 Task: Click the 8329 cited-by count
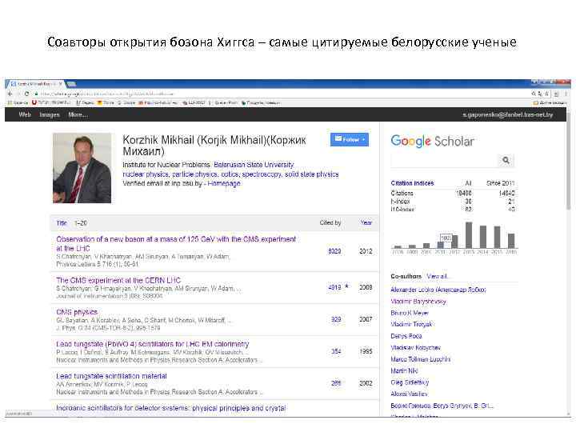point(334,251)
